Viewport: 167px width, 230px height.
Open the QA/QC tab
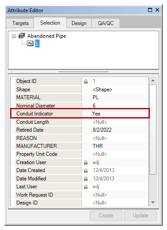(x=106, y=23)
